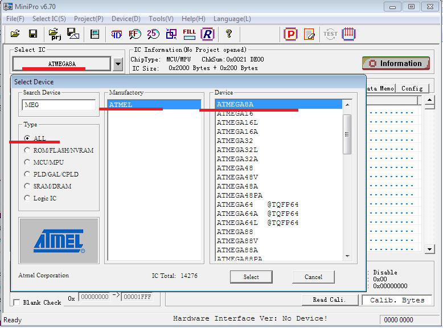Select ATMEGA16A in the Device list

(x=237, y=132)
